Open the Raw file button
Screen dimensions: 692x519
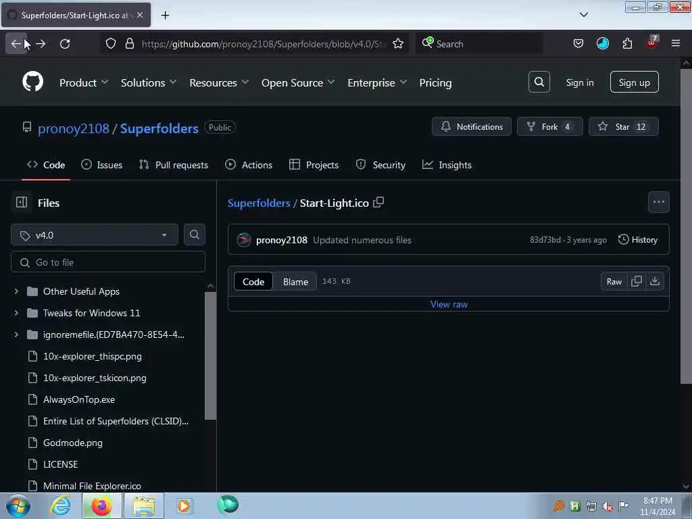(614, 282)
